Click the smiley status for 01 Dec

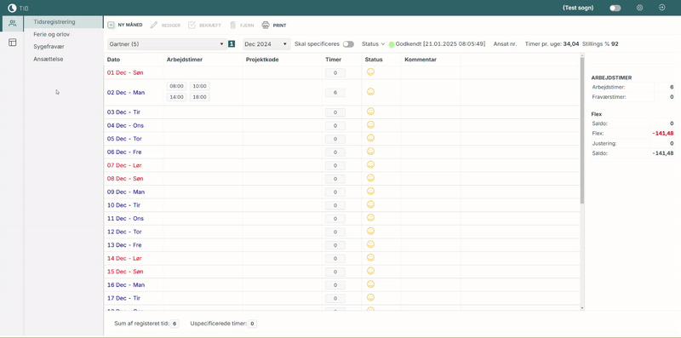370,72
